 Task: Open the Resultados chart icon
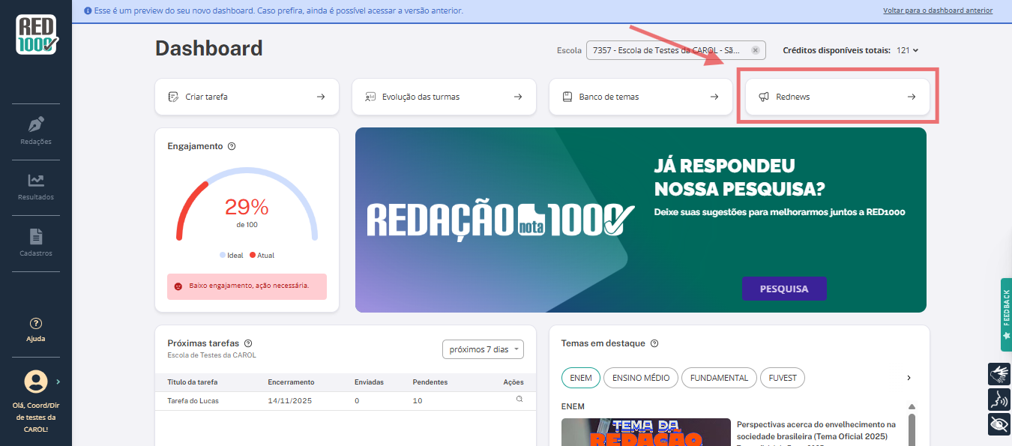(36, 180)
